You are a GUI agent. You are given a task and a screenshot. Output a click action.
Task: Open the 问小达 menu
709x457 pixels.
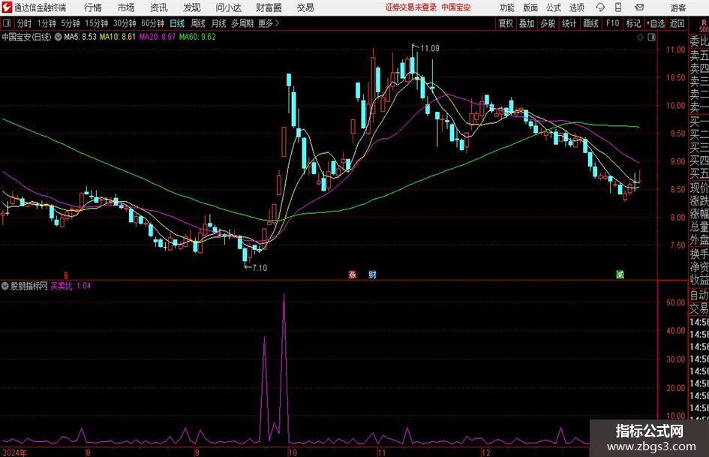coord(228,8)
